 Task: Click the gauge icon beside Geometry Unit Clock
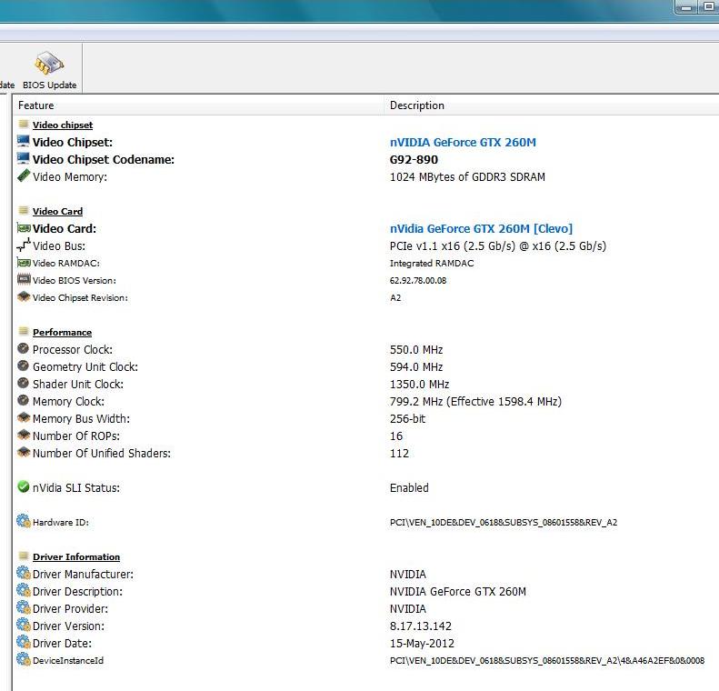click(x=23, y=366)
